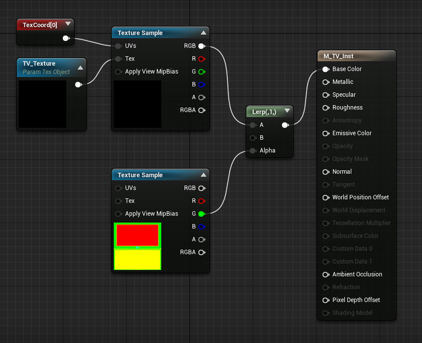422x343 pixels.
Task: Click the lower Texture Sample's green G output pin
Action: [201, 214]
